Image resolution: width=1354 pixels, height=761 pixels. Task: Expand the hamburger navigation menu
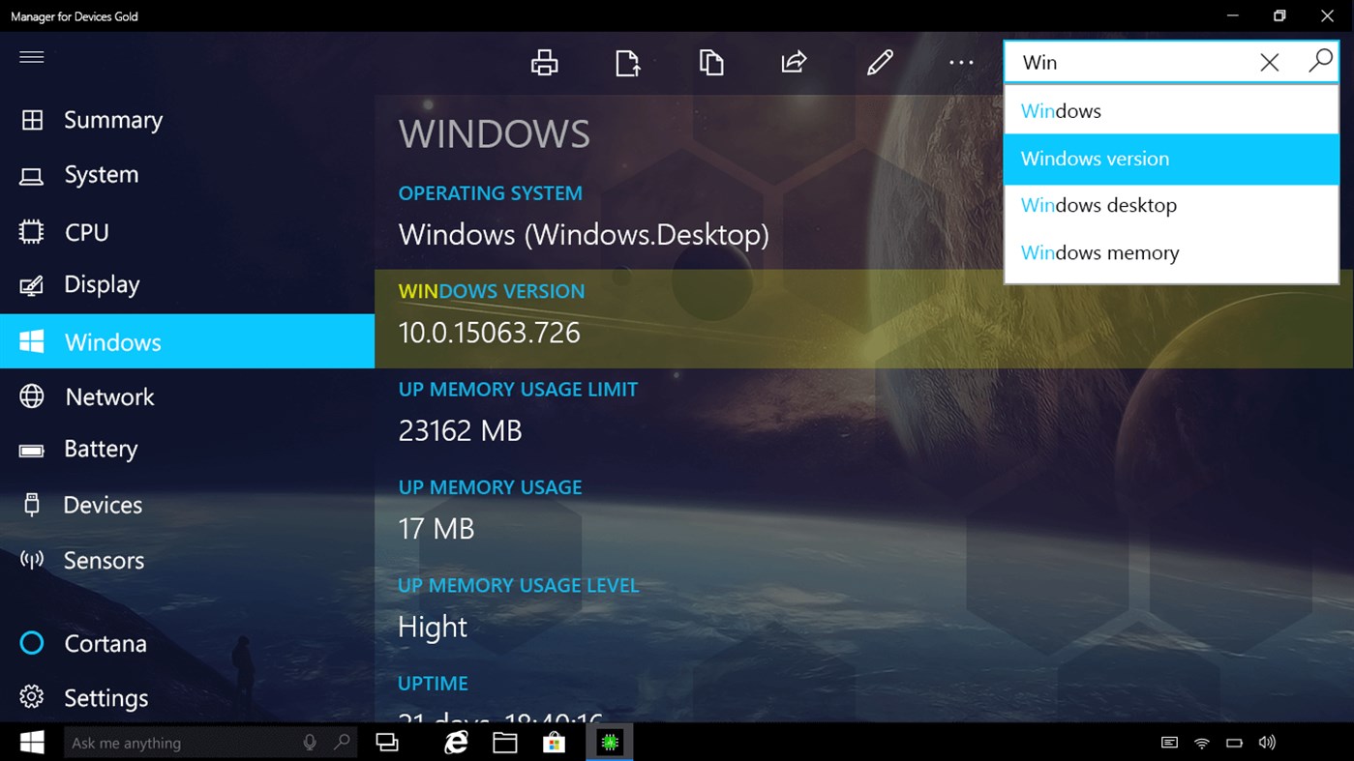coord(32,57)
